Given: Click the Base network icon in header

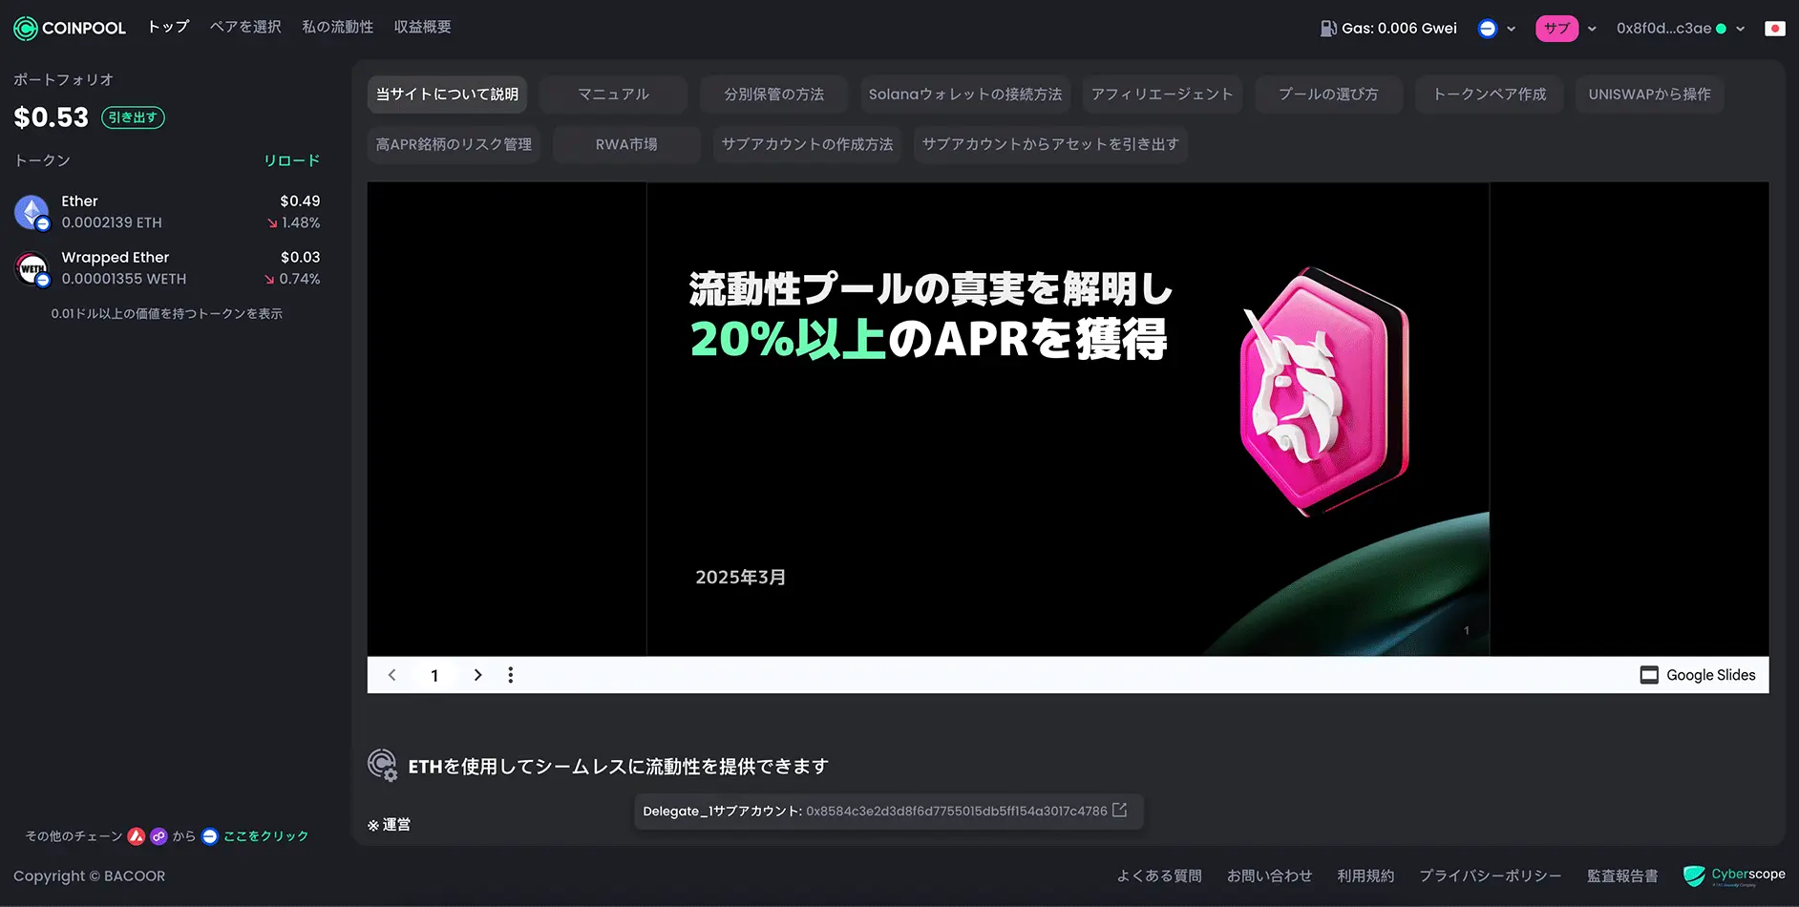Looking at the screenshot, I should [1487, 29].
